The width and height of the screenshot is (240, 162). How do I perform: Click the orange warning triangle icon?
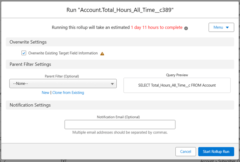pyautogui.click(x=102, y=53)
